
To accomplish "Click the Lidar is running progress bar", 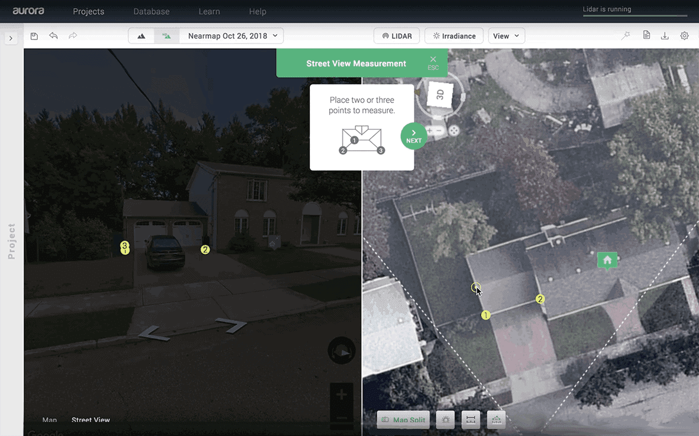I will click(636, 16).
